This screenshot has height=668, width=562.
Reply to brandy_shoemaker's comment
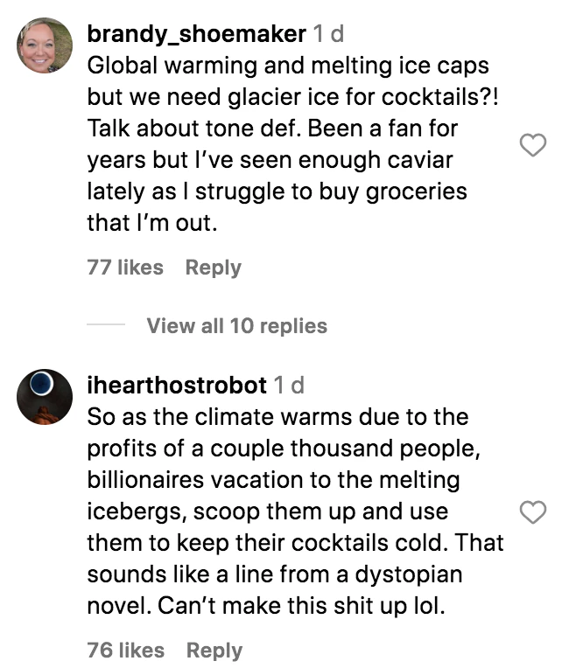click(213, 268)
